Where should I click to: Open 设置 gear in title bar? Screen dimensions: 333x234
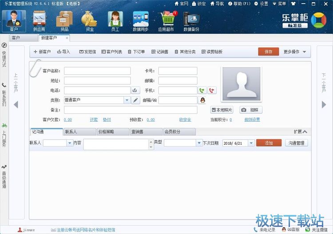coord(261,4)
